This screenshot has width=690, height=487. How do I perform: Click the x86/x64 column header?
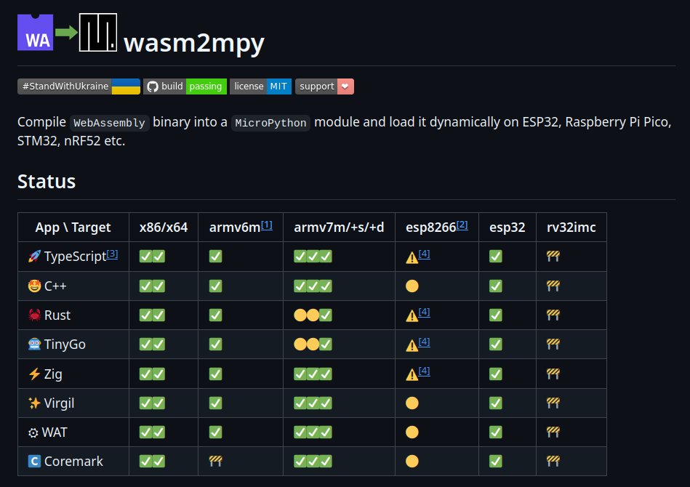(164, 227)
